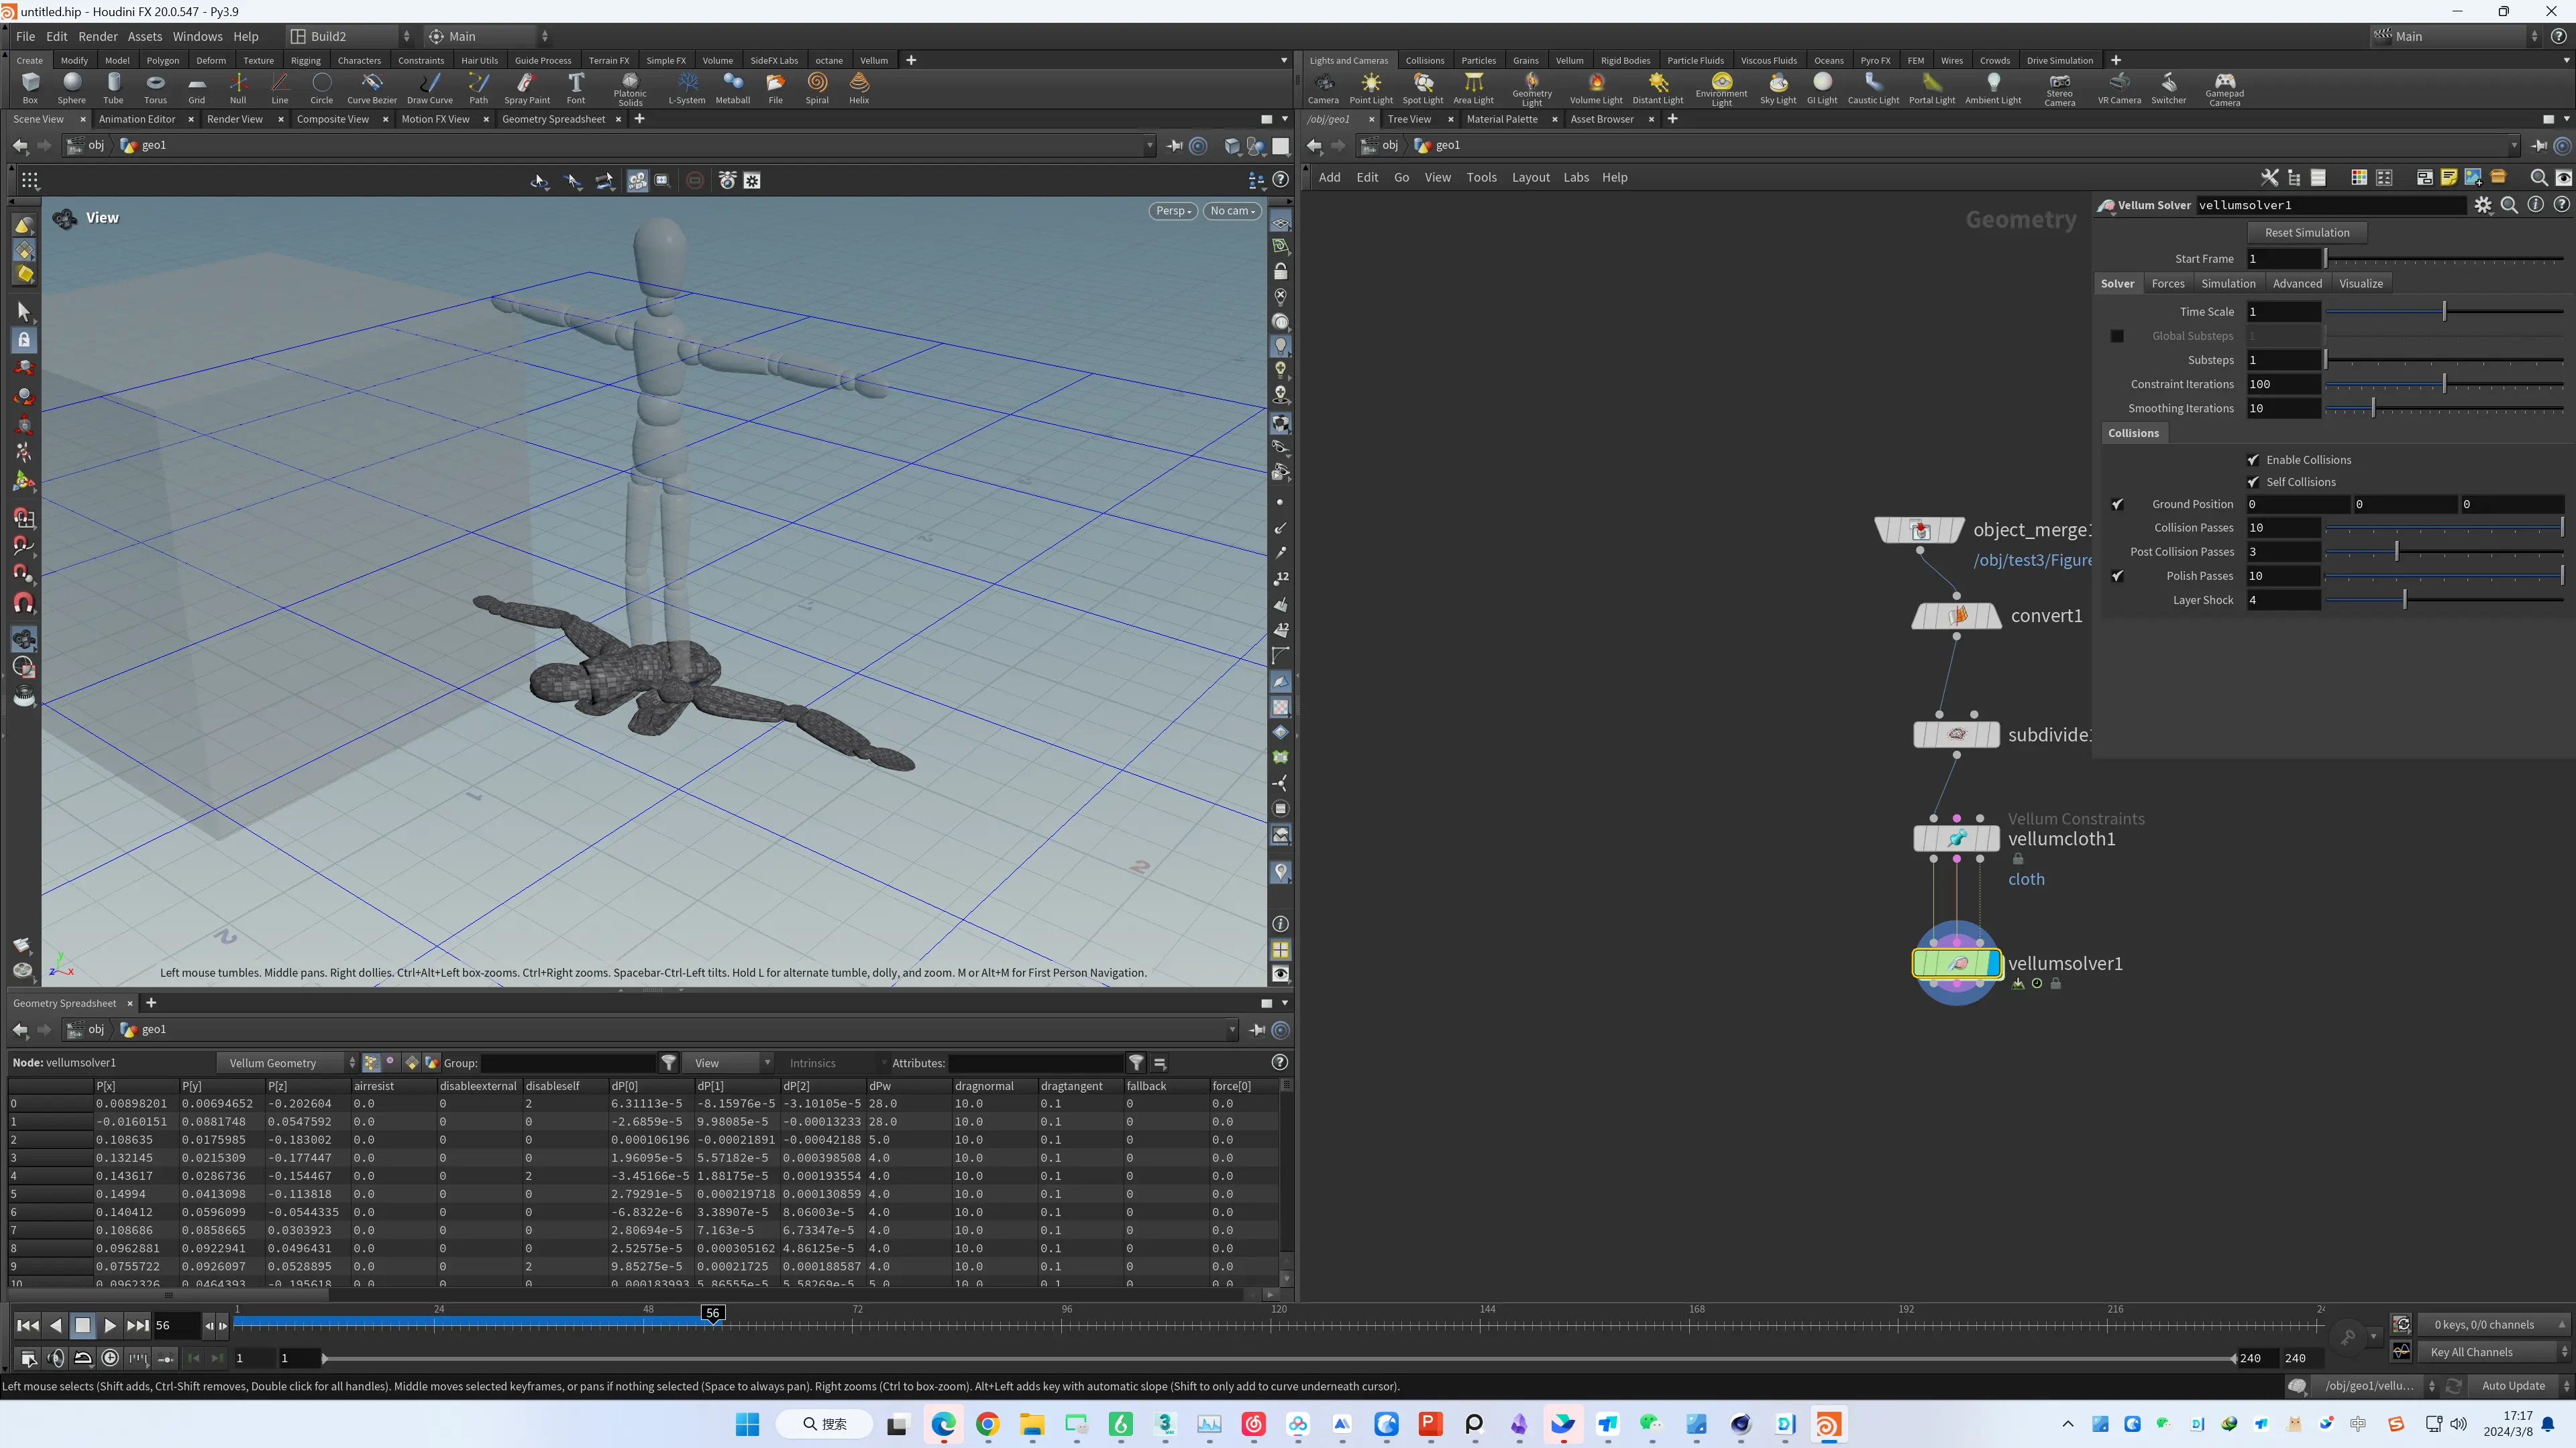Screen dimensions: 2576x1448
Task: Switch to Forces parameter tab
Action: tap(2168, 284)
